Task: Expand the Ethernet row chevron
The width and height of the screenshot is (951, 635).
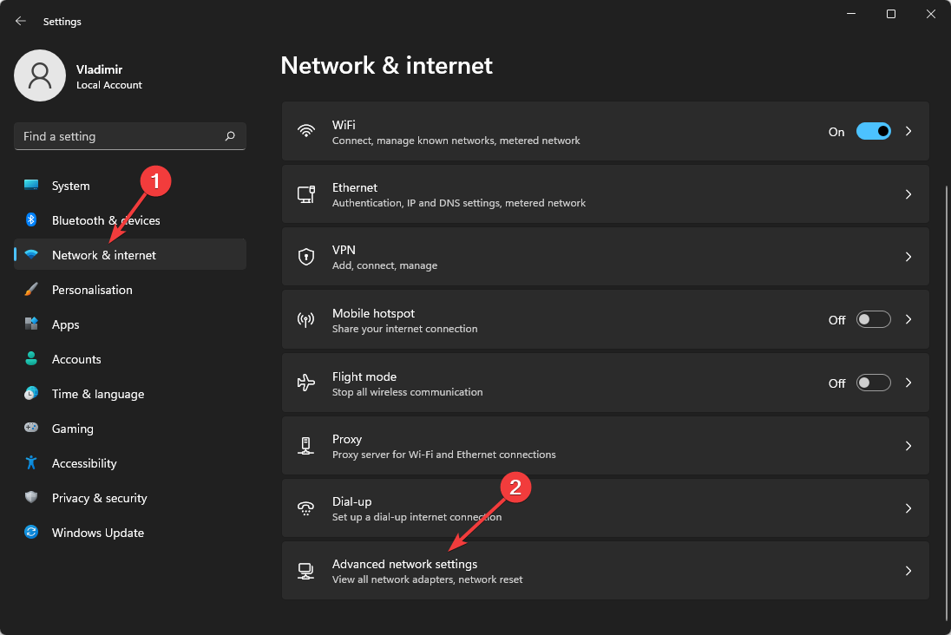Action: (x=908, y=194)
